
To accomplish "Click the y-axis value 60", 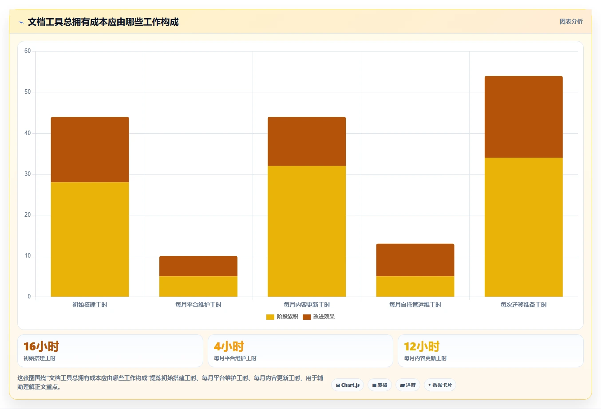I will tap(28, 51).
